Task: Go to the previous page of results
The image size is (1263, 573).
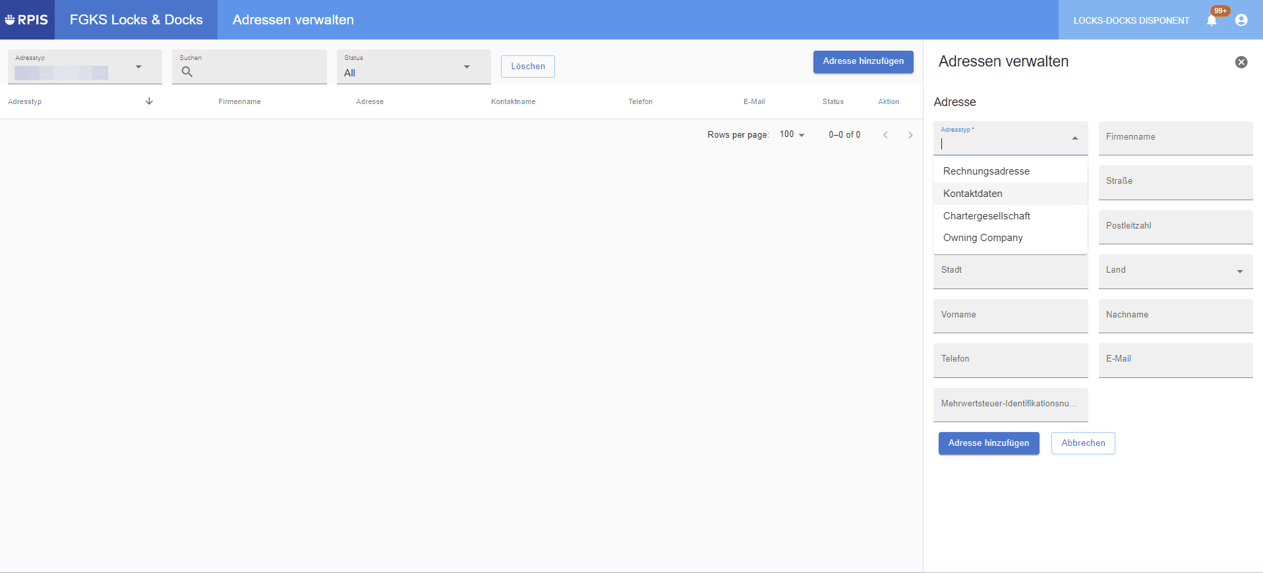Action: click(x=885, y=135)
